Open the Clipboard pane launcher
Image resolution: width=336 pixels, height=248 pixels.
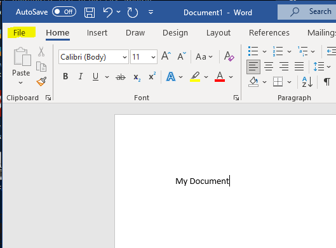tap(48, 98)
